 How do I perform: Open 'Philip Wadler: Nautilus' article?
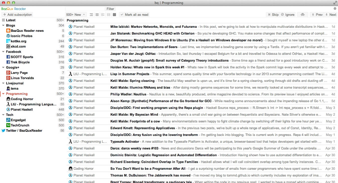128,94
